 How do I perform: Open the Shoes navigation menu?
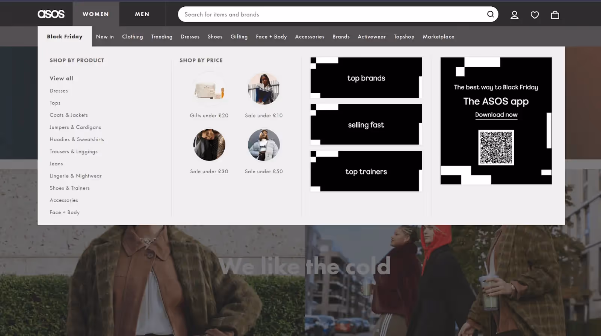215,36
